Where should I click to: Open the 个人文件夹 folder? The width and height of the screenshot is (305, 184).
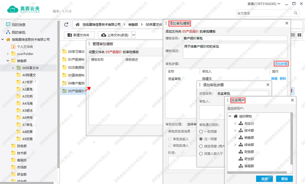[25, 47]
